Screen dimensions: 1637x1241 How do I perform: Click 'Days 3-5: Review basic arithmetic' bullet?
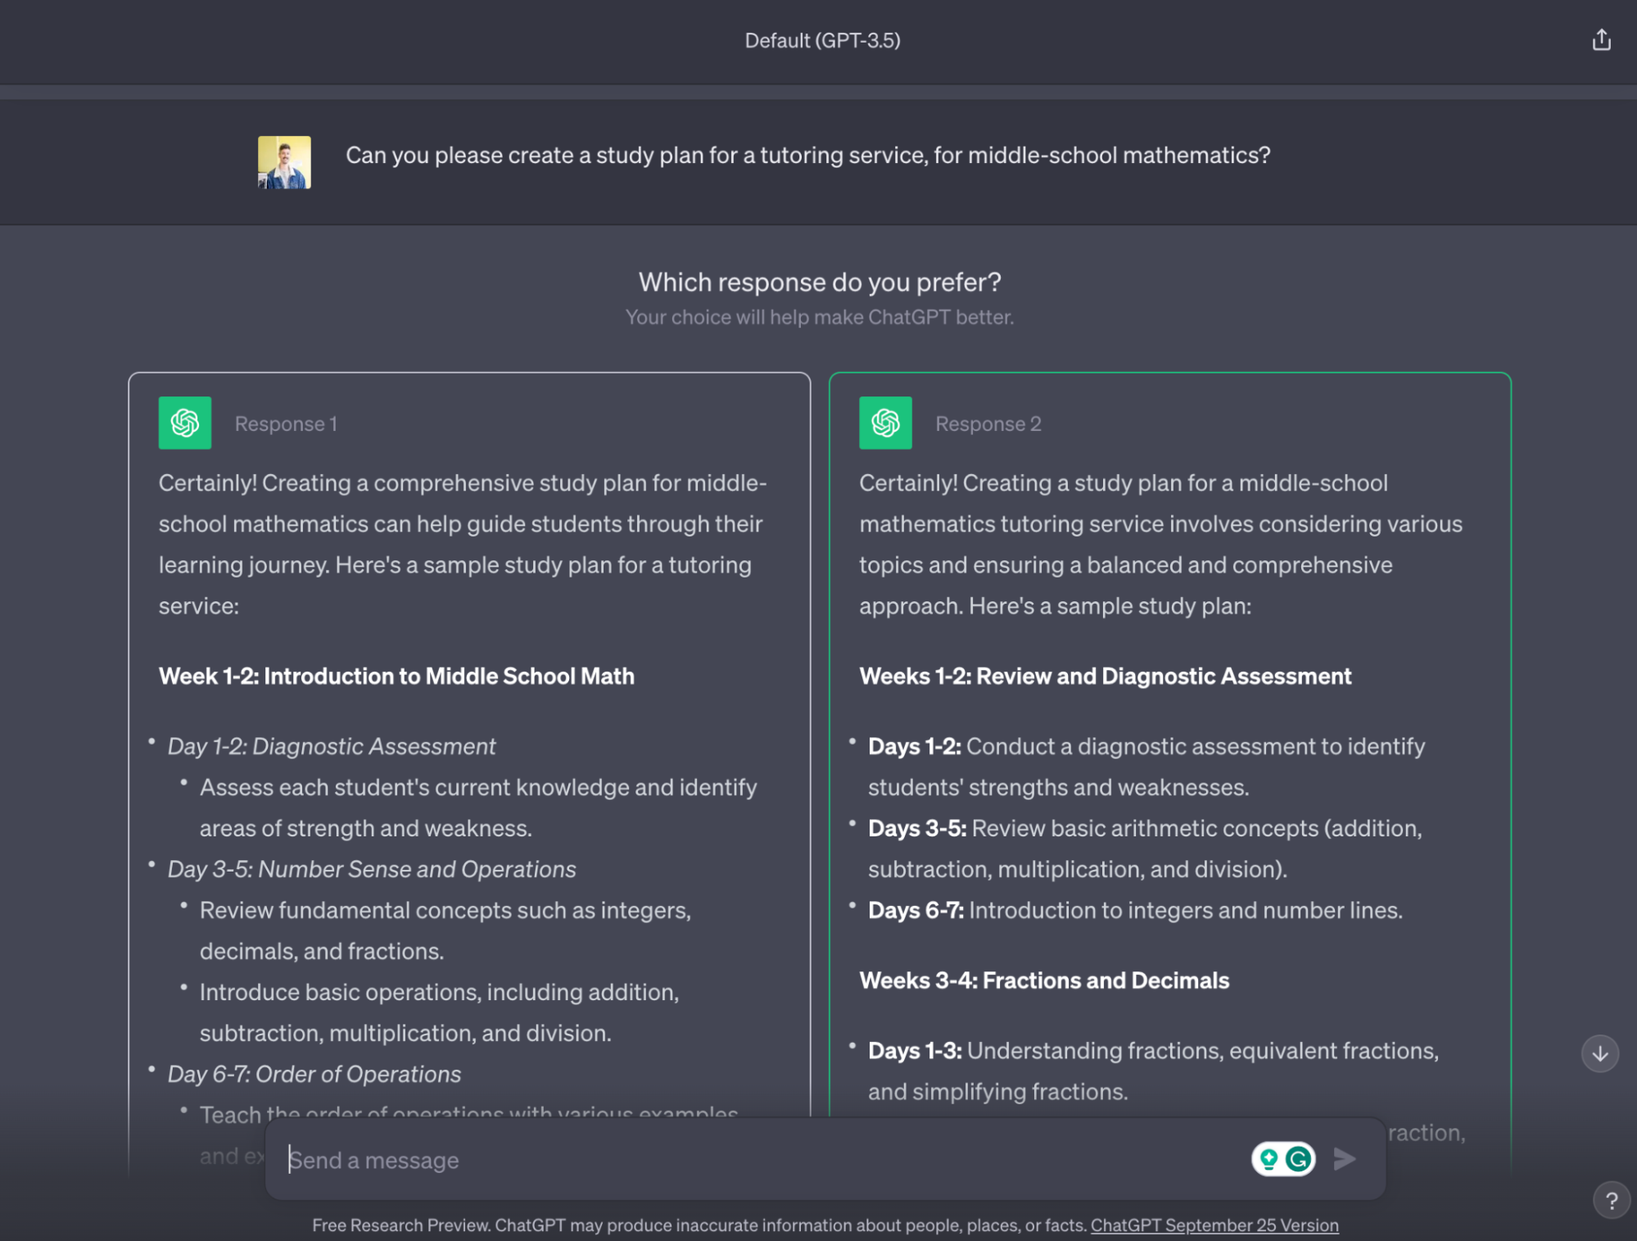tap(1145, 849)
